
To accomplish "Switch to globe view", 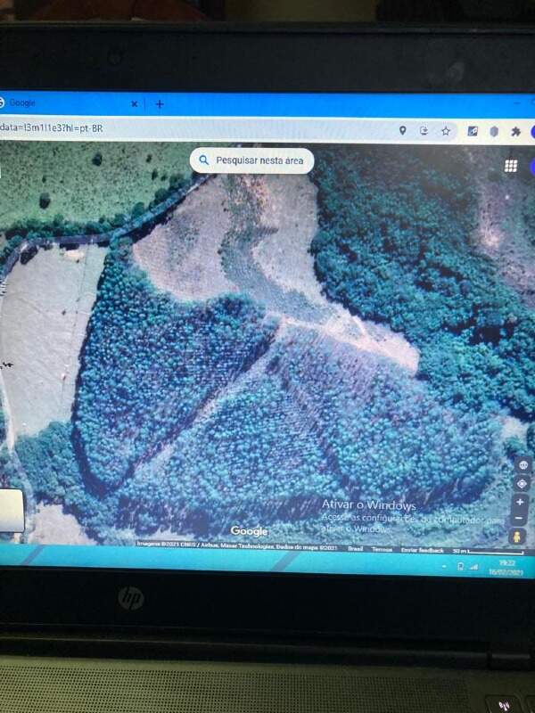I will (523, 465).
